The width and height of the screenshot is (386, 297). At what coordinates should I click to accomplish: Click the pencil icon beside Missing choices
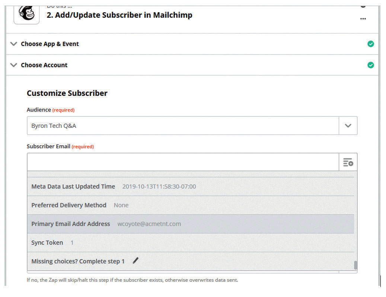(135, 261)
